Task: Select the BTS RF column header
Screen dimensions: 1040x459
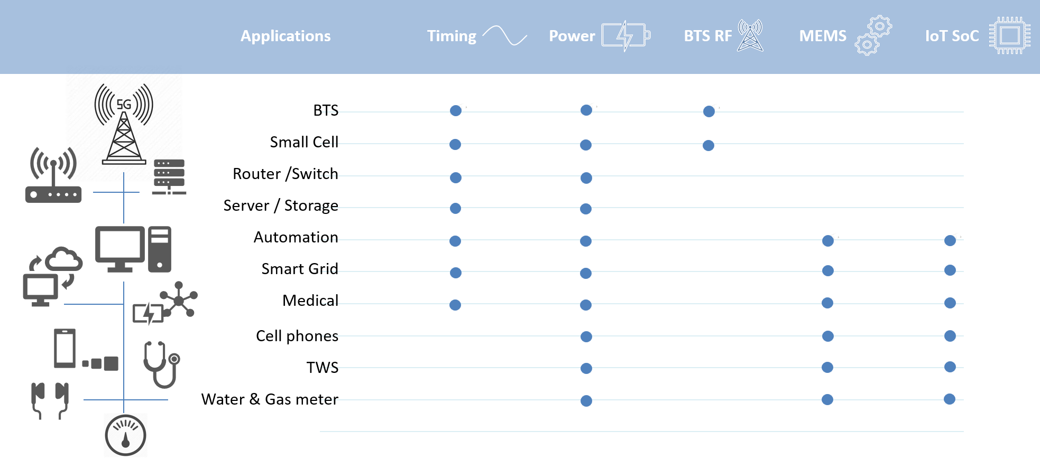Action: click(707, 36)
